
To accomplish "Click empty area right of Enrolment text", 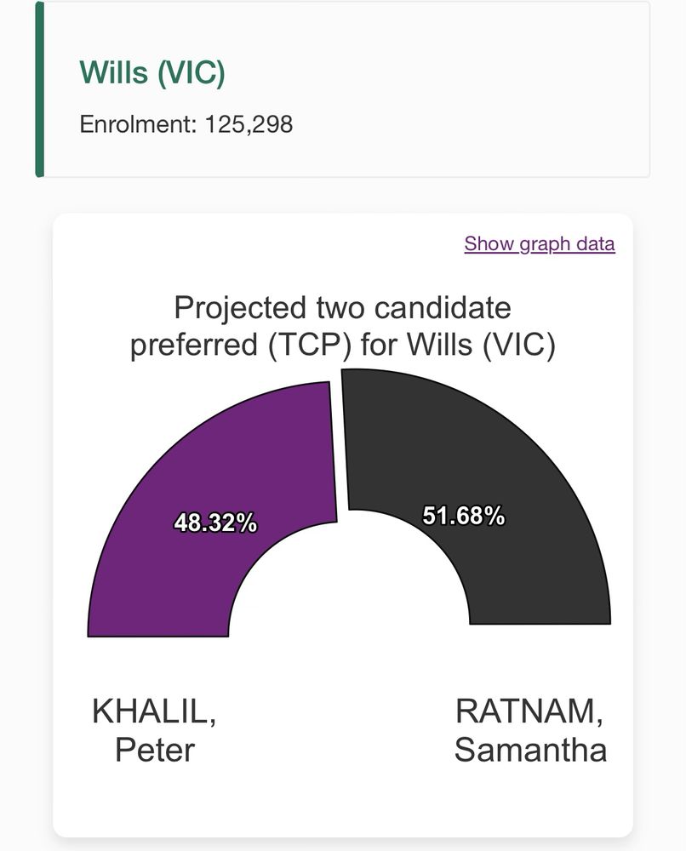I will click(466, 124).
